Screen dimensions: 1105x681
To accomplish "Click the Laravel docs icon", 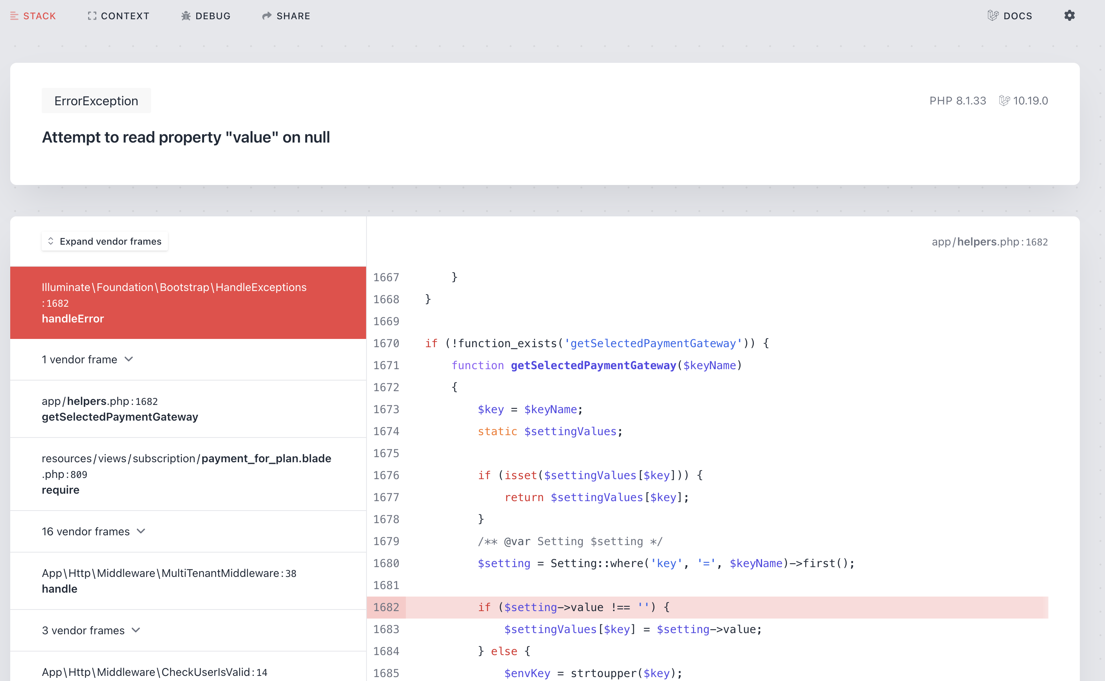I will pyautogui.click(x=993, y=16).
